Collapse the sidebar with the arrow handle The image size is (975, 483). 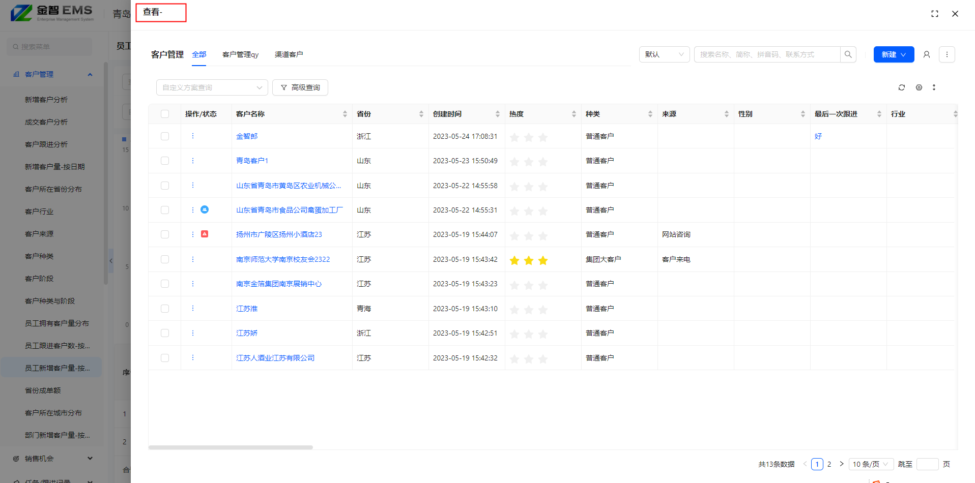pos(110,261)
